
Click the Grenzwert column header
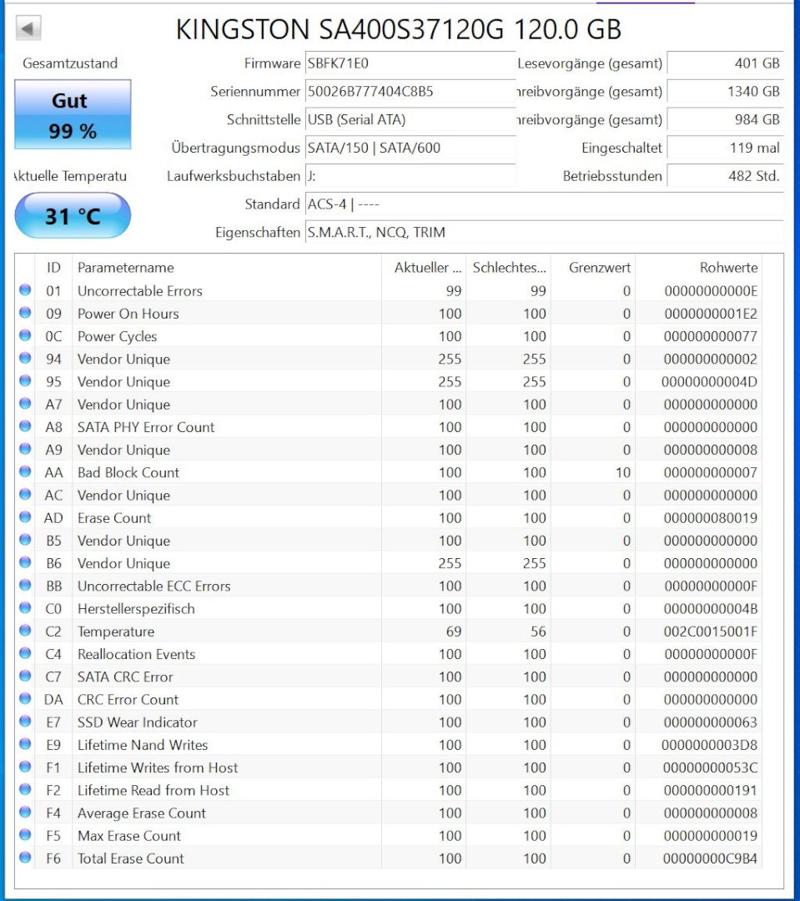pyautogui.click(x=592, y=268)
